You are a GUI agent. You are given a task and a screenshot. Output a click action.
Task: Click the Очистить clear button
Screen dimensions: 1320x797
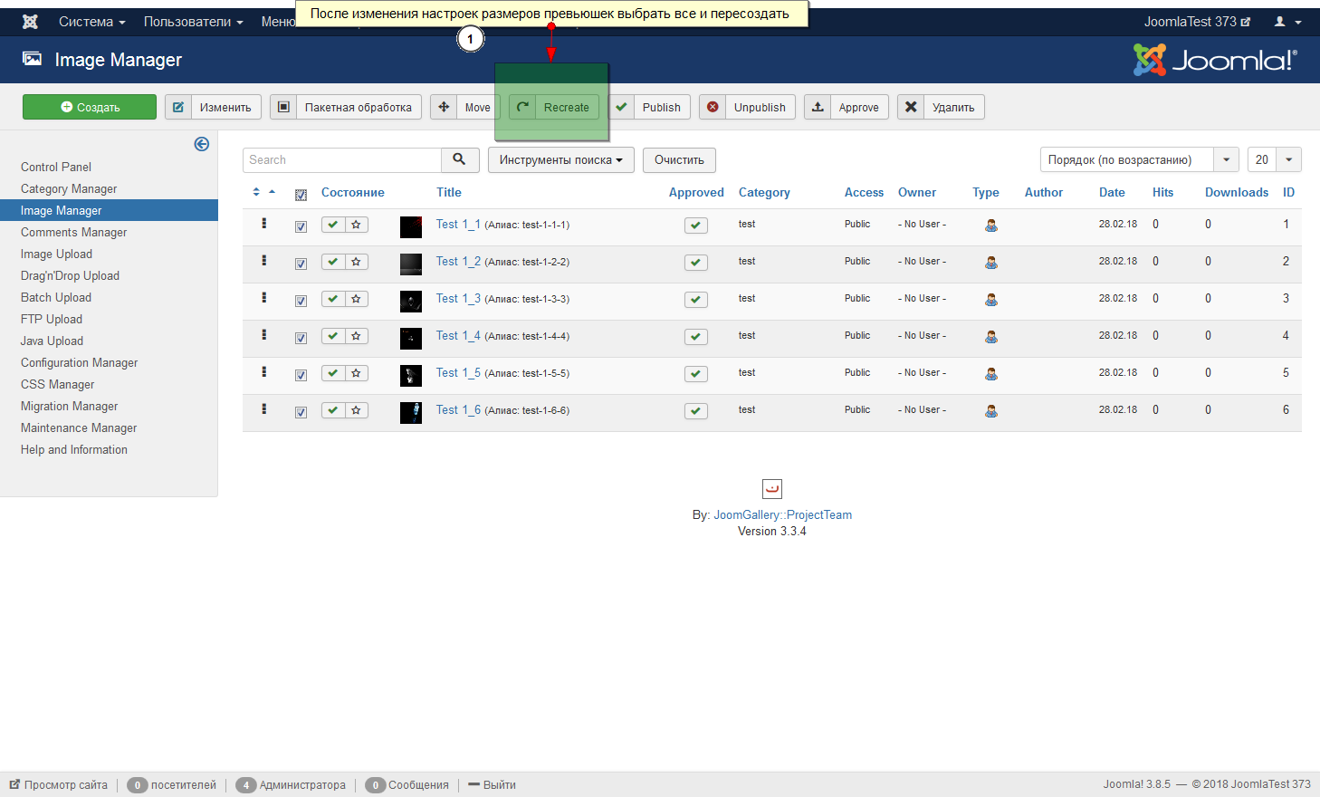point(679,160)
